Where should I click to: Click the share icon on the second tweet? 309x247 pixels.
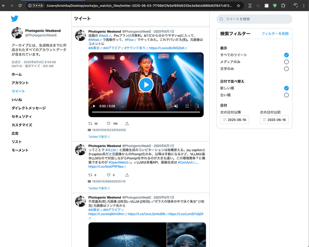[x=127, y=175]
